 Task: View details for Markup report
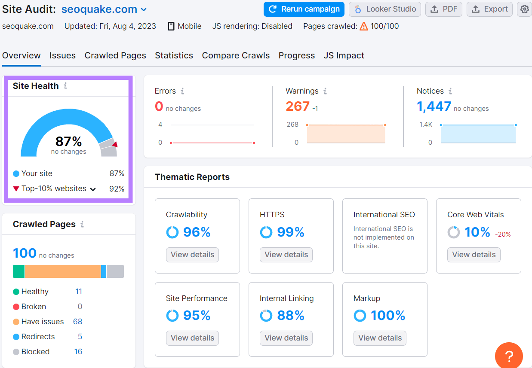pyautogui.click(x=380, y=338)
